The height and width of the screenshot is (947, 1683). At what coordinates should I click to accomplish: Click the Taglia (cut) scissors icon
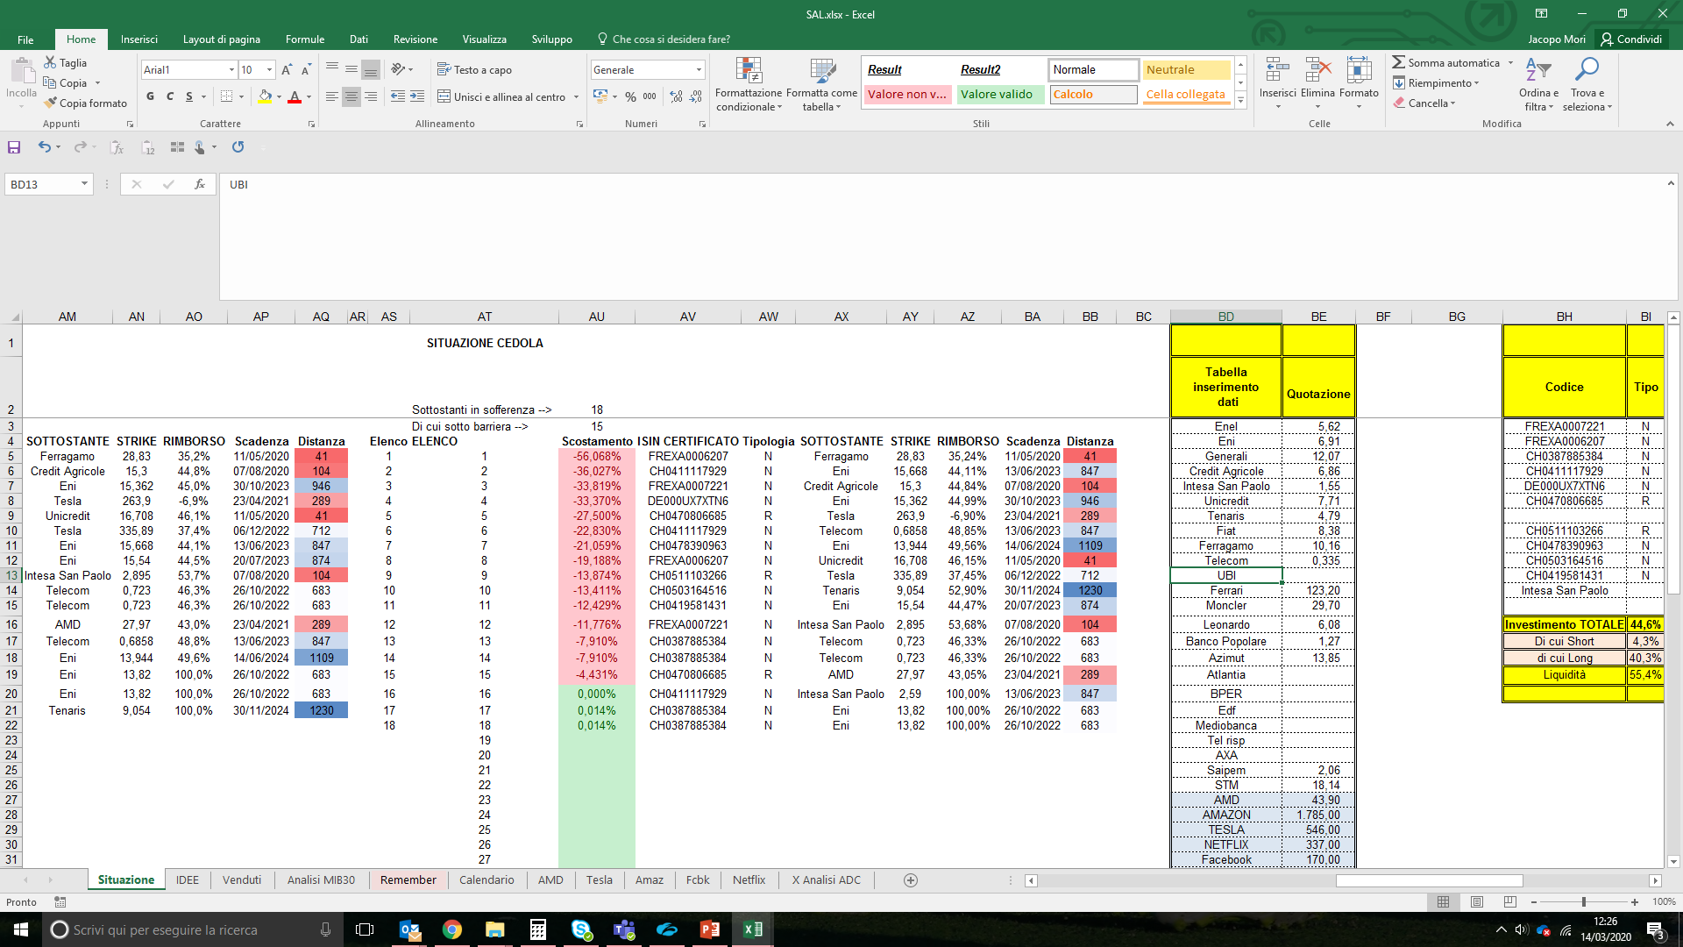(x=51, y=63)
